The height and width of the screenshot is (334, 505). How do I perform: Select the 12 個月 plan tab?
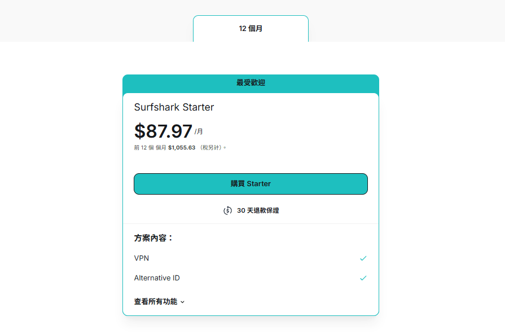[x=251, y=29]
